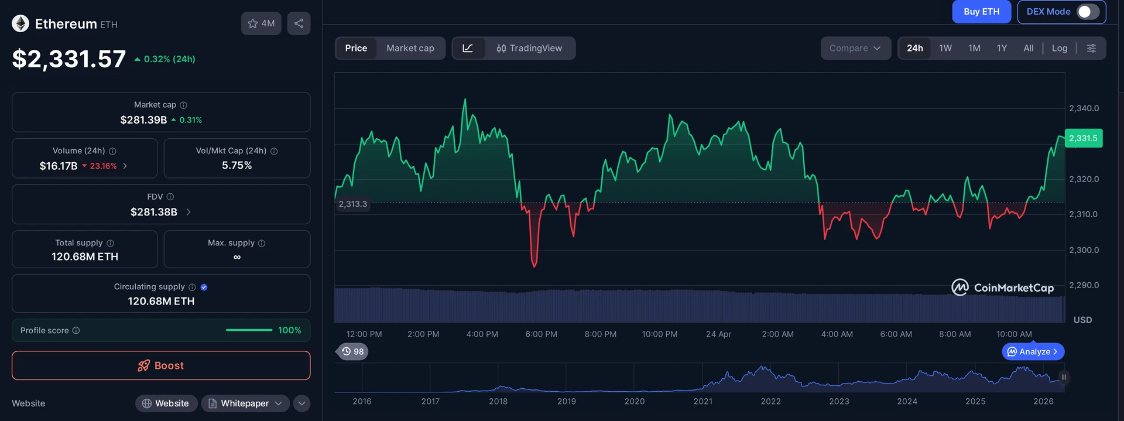Screen dimensions: 1124x421
Task: Show Market cap info tooltip icon
Action: [183, 105]
